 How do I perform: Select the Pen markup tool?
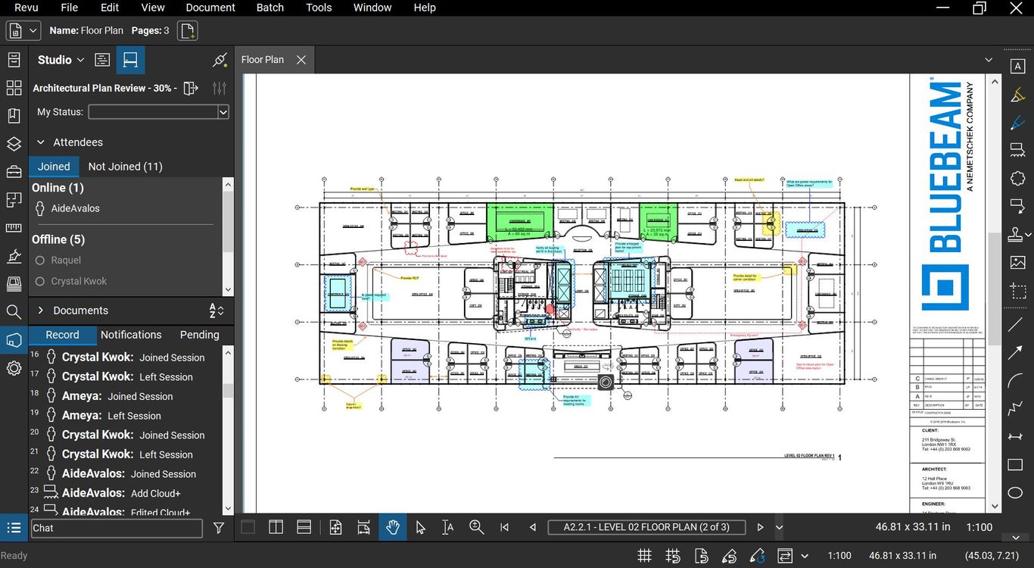(x=1017, y=122)
